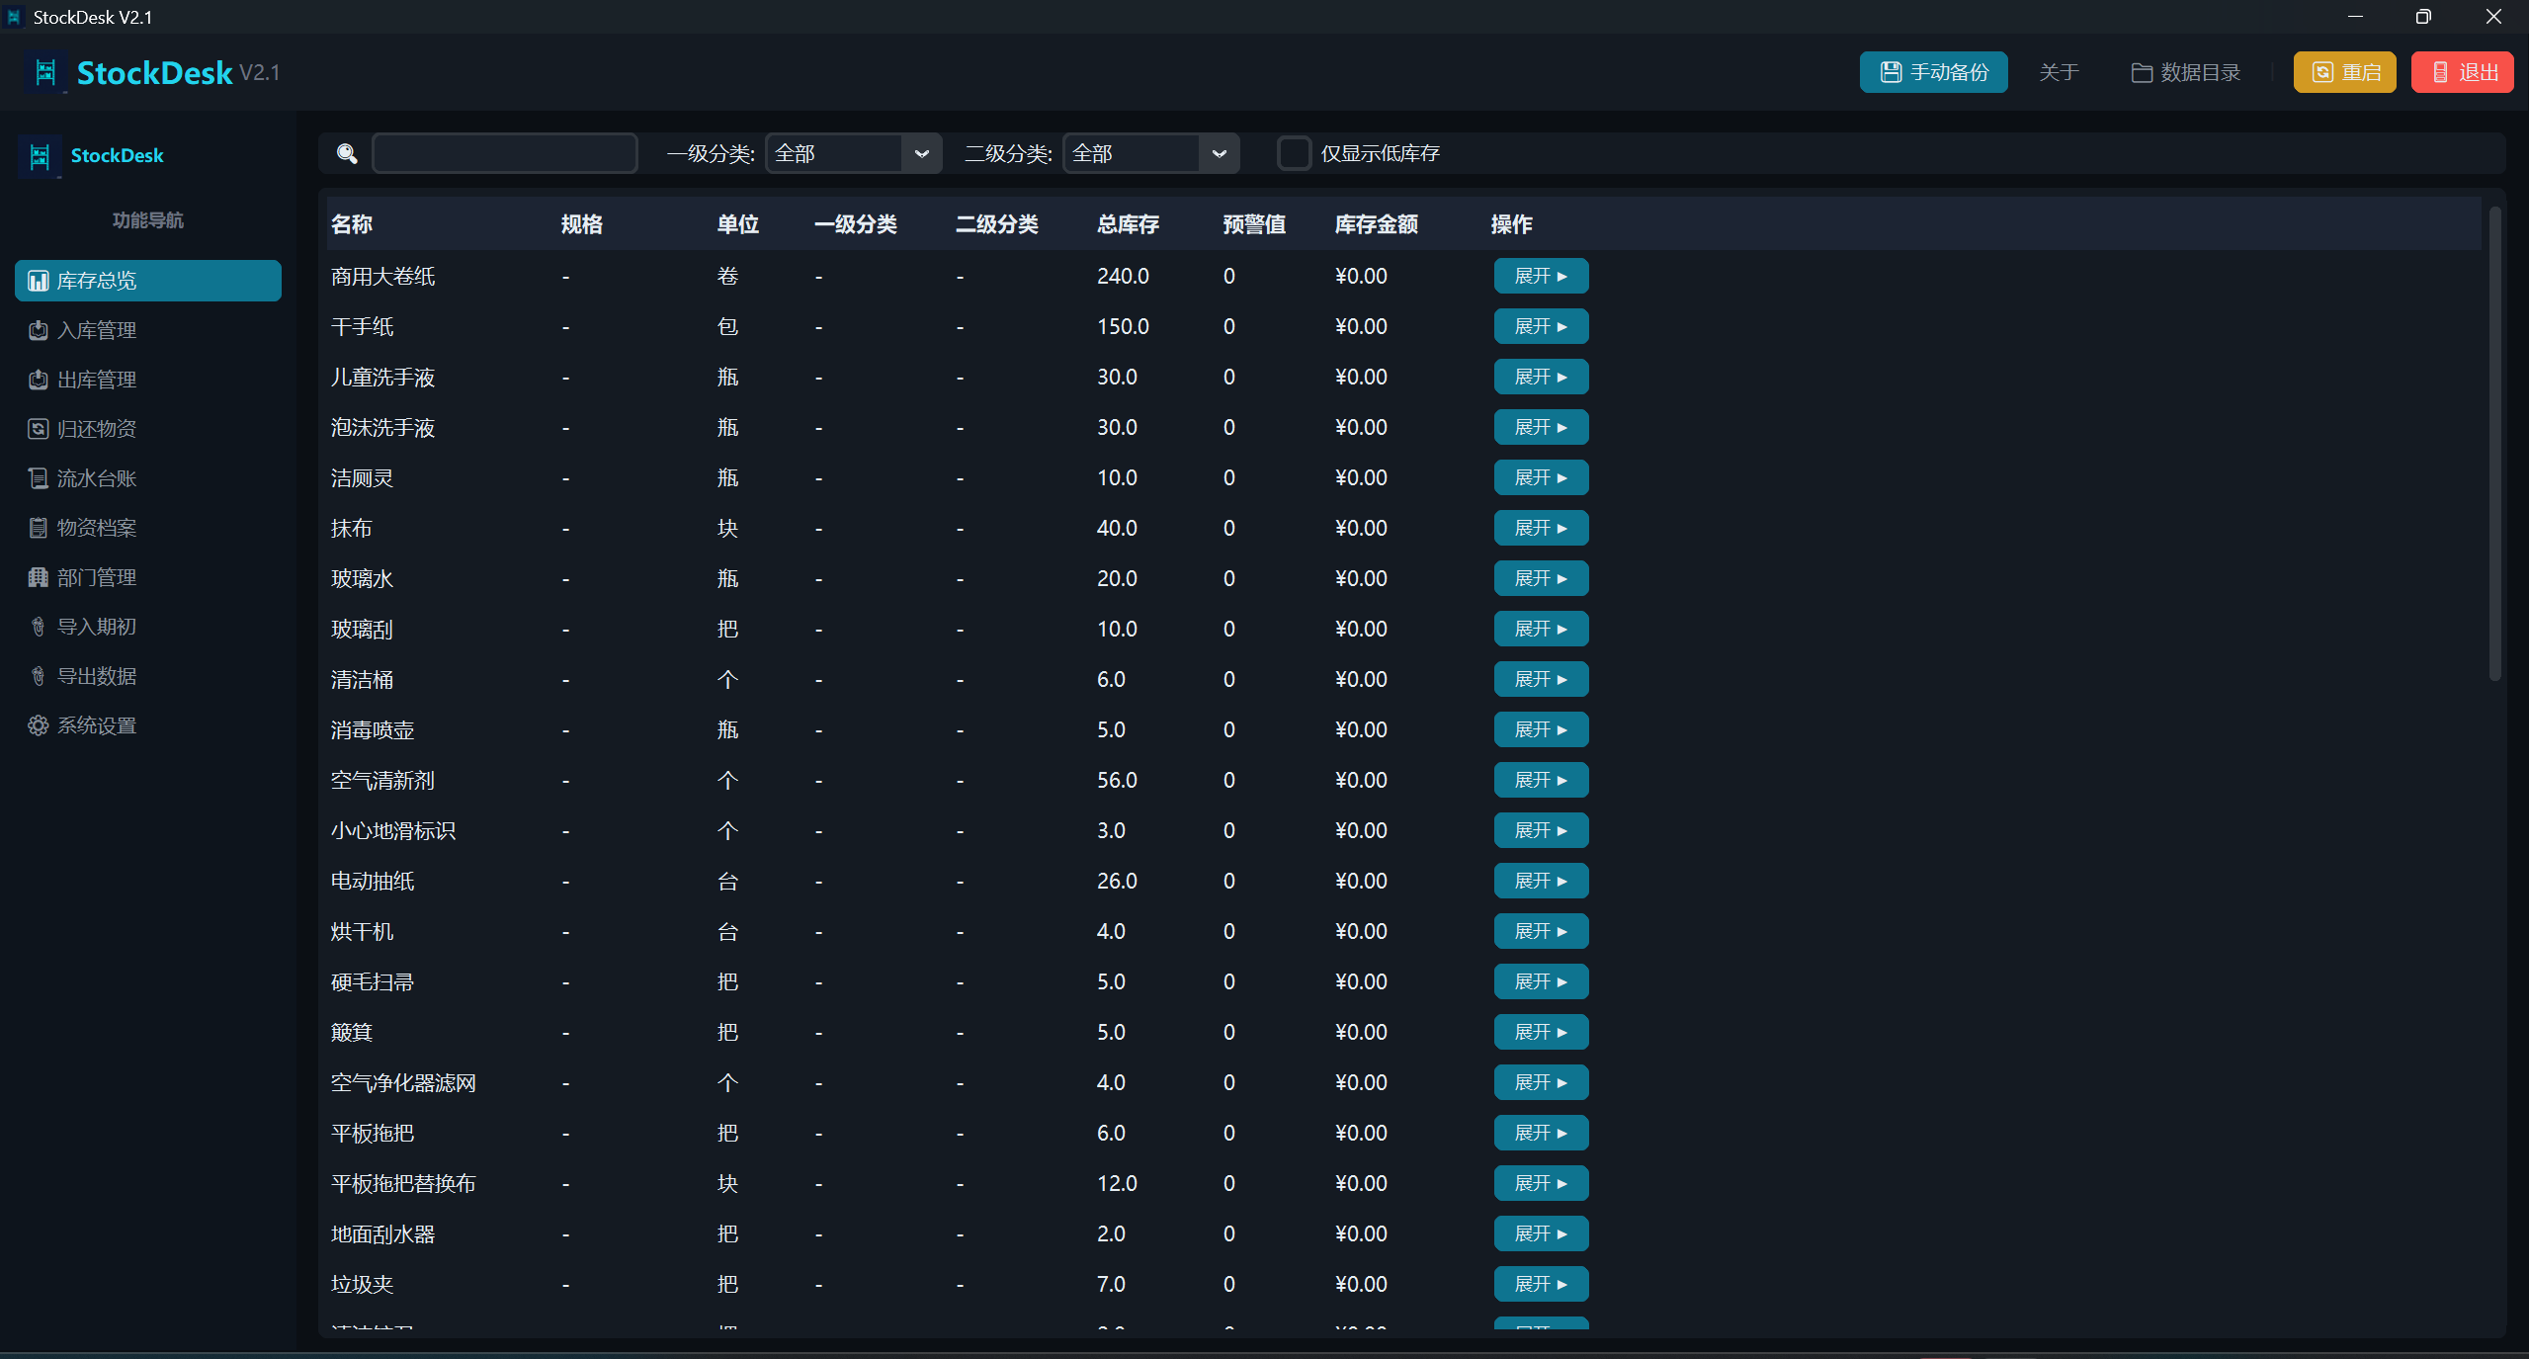Viewport: 2529px width, 1359px height.
Task: Open 系统设置 navigation item
Action: pyautogui.click(x=148, y=725)
